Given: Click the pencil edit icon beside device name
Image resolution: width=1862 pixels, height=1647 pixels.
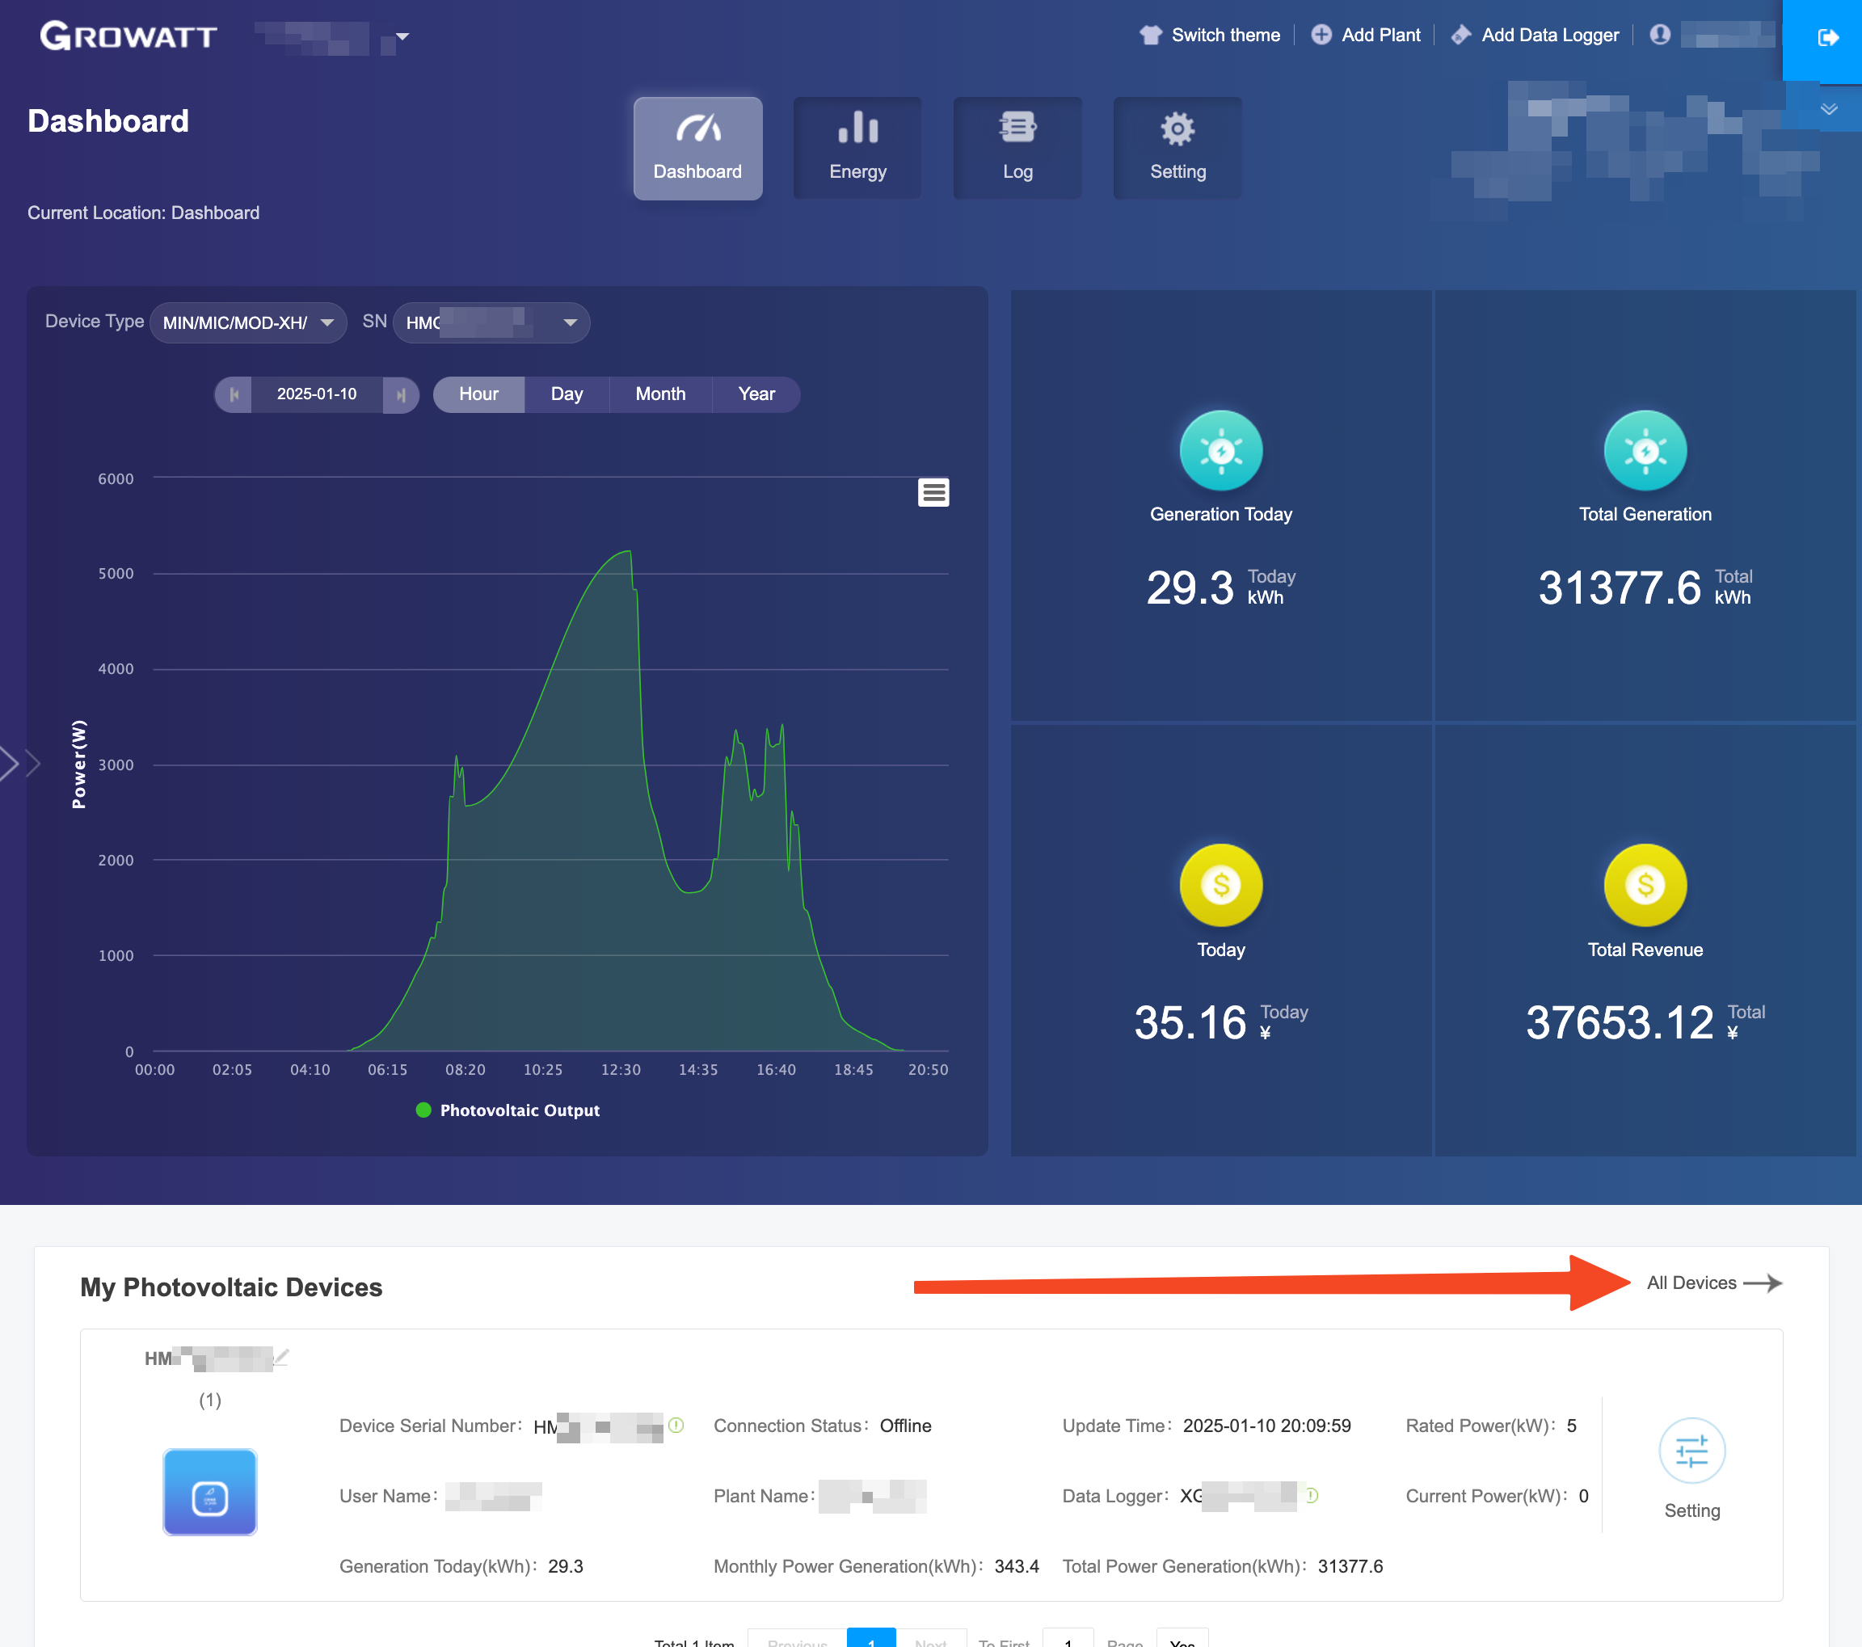Looking at the screenshot, I should click(x=281, y=1358).
